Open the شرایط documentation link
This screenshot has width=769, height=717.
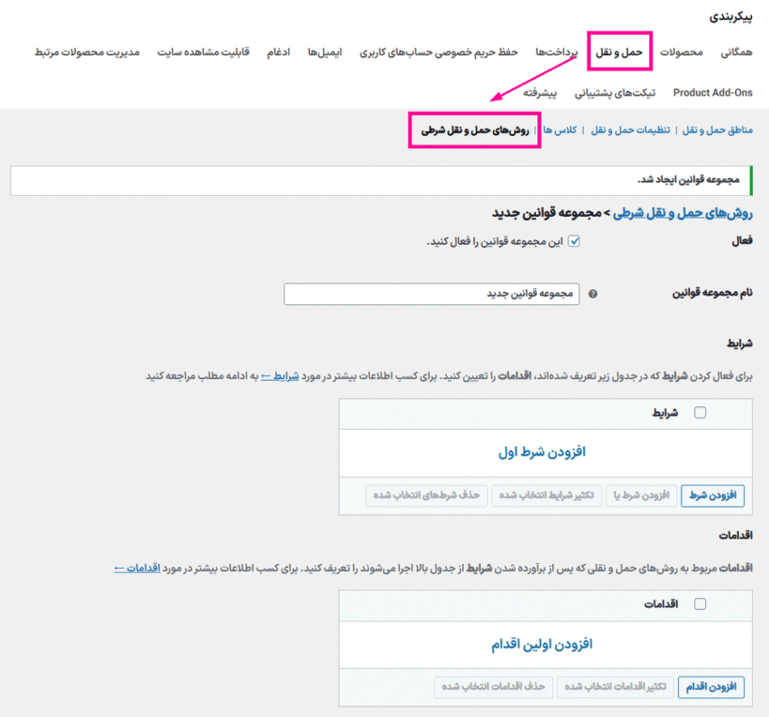pos(280,376)
